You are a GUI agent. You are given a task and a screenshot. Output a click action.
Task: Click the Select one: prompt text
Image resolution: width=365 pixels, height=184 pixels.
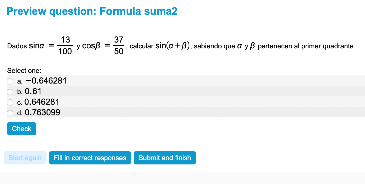(x=24, y=71)
